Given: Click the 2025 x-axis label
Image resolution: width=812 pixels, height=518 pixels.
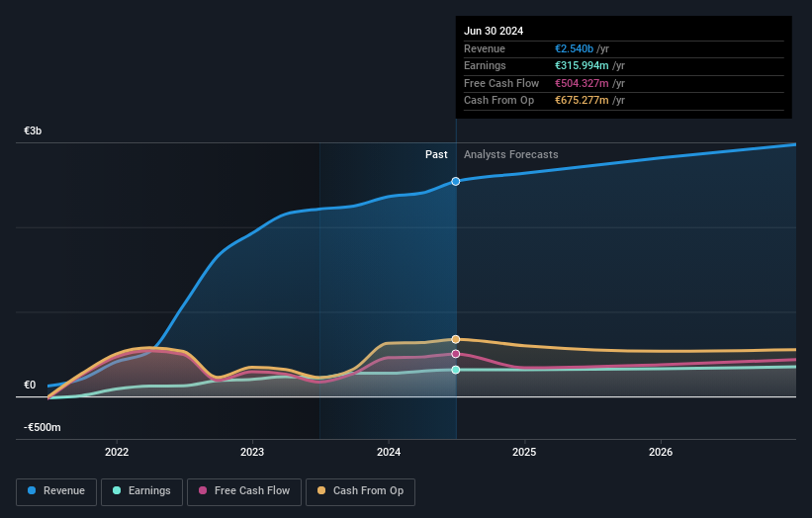Looking at the screenshot, I should pos(524,452).
